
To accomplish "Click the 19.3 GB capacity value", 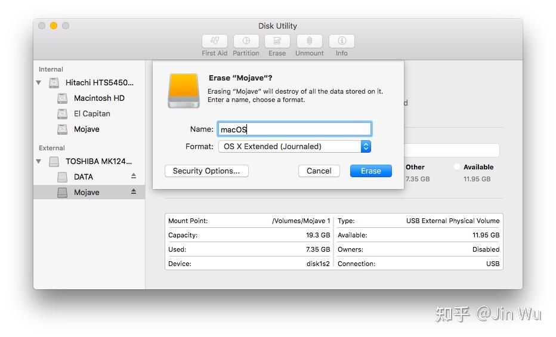I will click(x=318, y=235).
